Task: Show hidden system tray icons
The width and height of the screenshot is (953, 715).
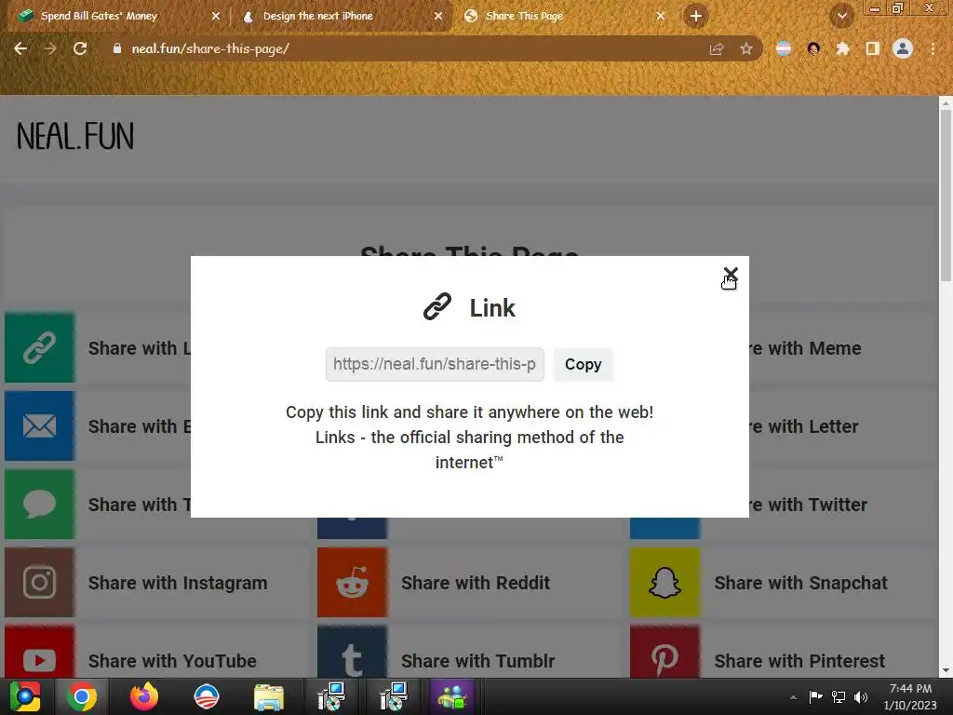Action: 793,697
